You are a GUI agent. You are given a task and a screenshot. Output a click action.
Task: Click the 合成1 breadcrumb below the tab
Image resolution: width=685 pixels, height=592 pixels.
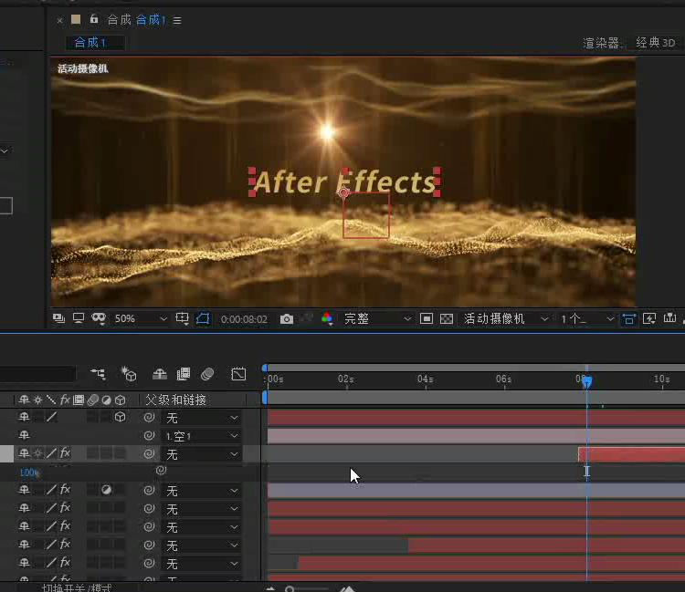click(90, 43)
